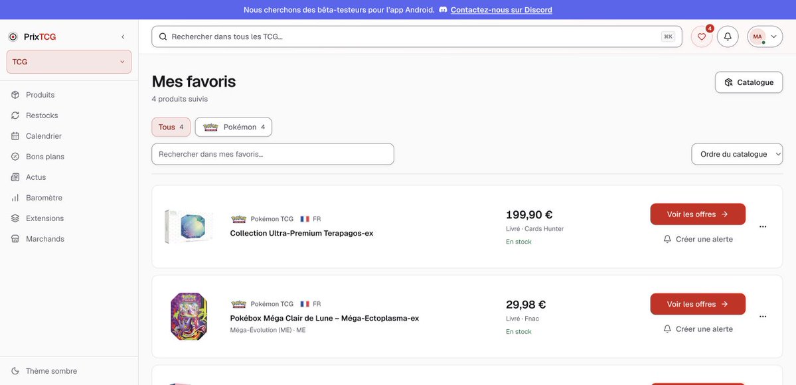Open Terapagos-ex collection thumbnail
This screenshot has width=796, height=385.
pos(189,226)
